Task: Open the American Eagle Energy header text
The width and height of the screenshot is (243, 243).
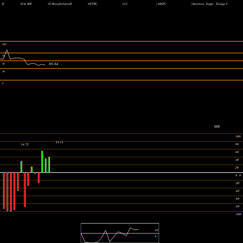Action: tap(209, 4)
